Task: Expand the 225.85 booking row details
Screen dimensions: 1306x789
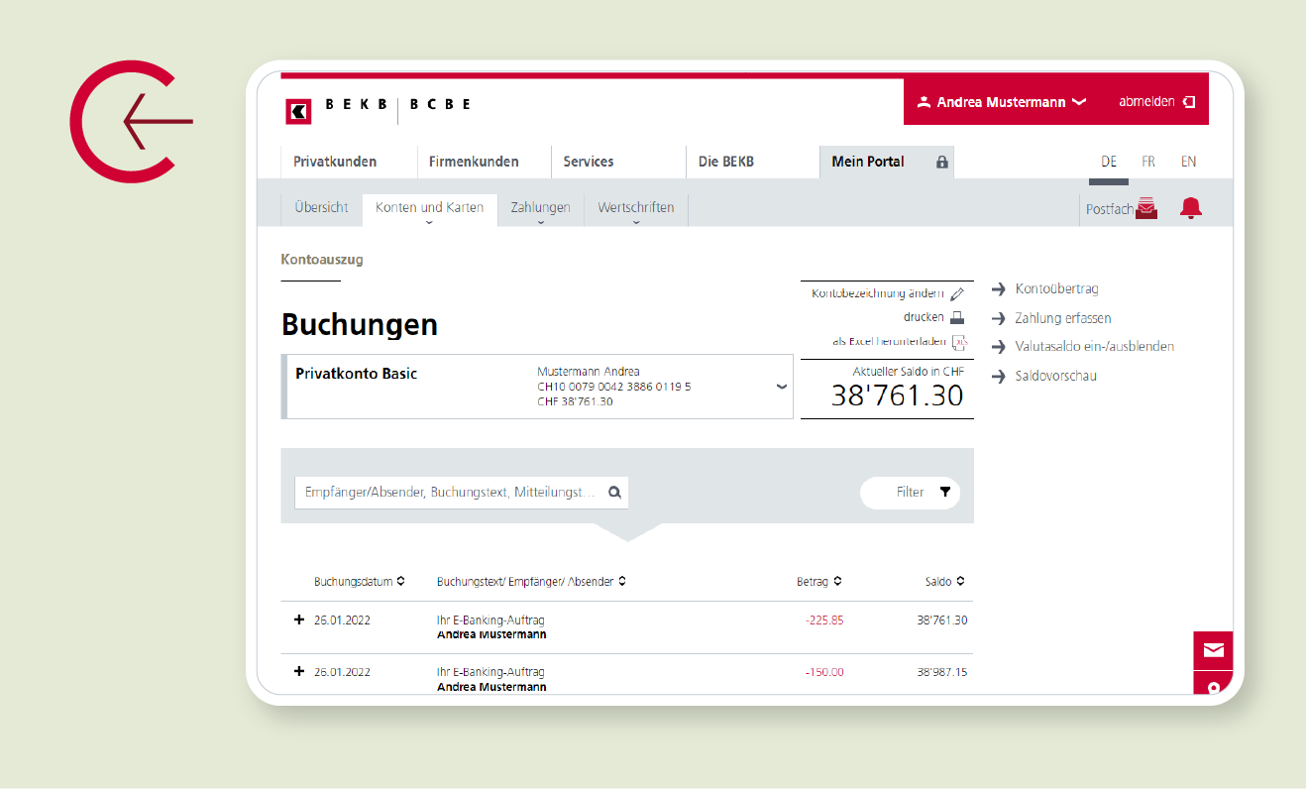Action: 299,620
